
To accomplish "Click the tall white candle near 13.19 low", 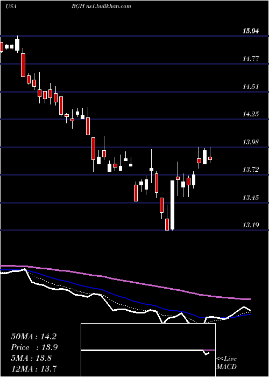I will [x=173, y=205].
